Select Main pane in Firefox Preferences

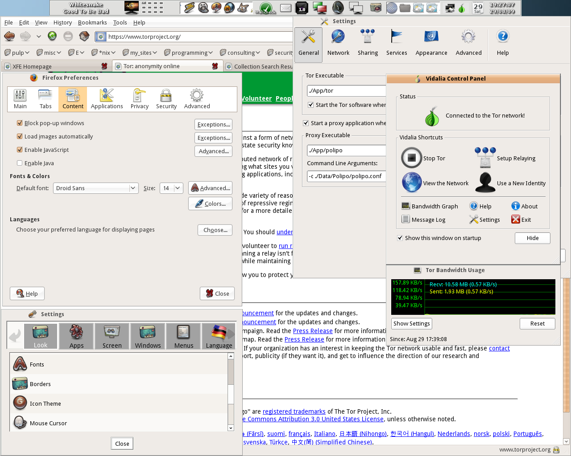[x=20, y=99]
